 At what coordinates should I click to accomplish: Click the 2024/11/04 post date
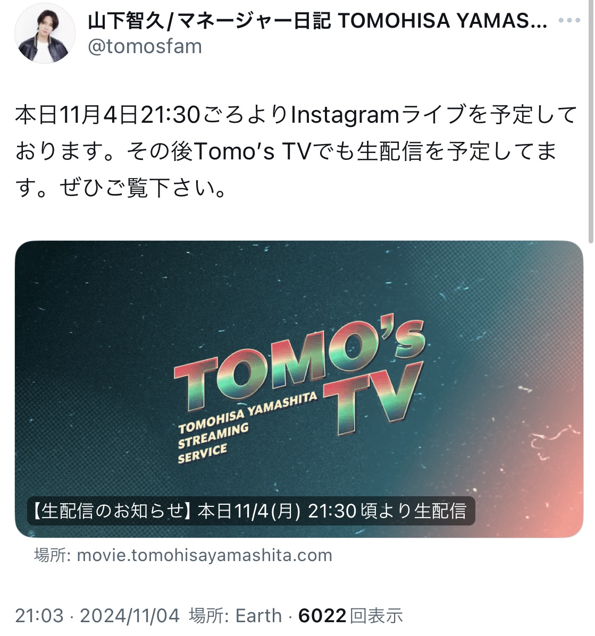click(129, 616)
